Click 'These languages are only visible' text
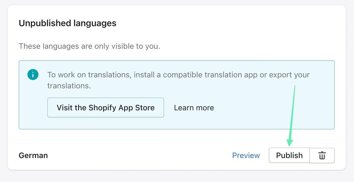354x182 pixels. [x=89, y=46]
